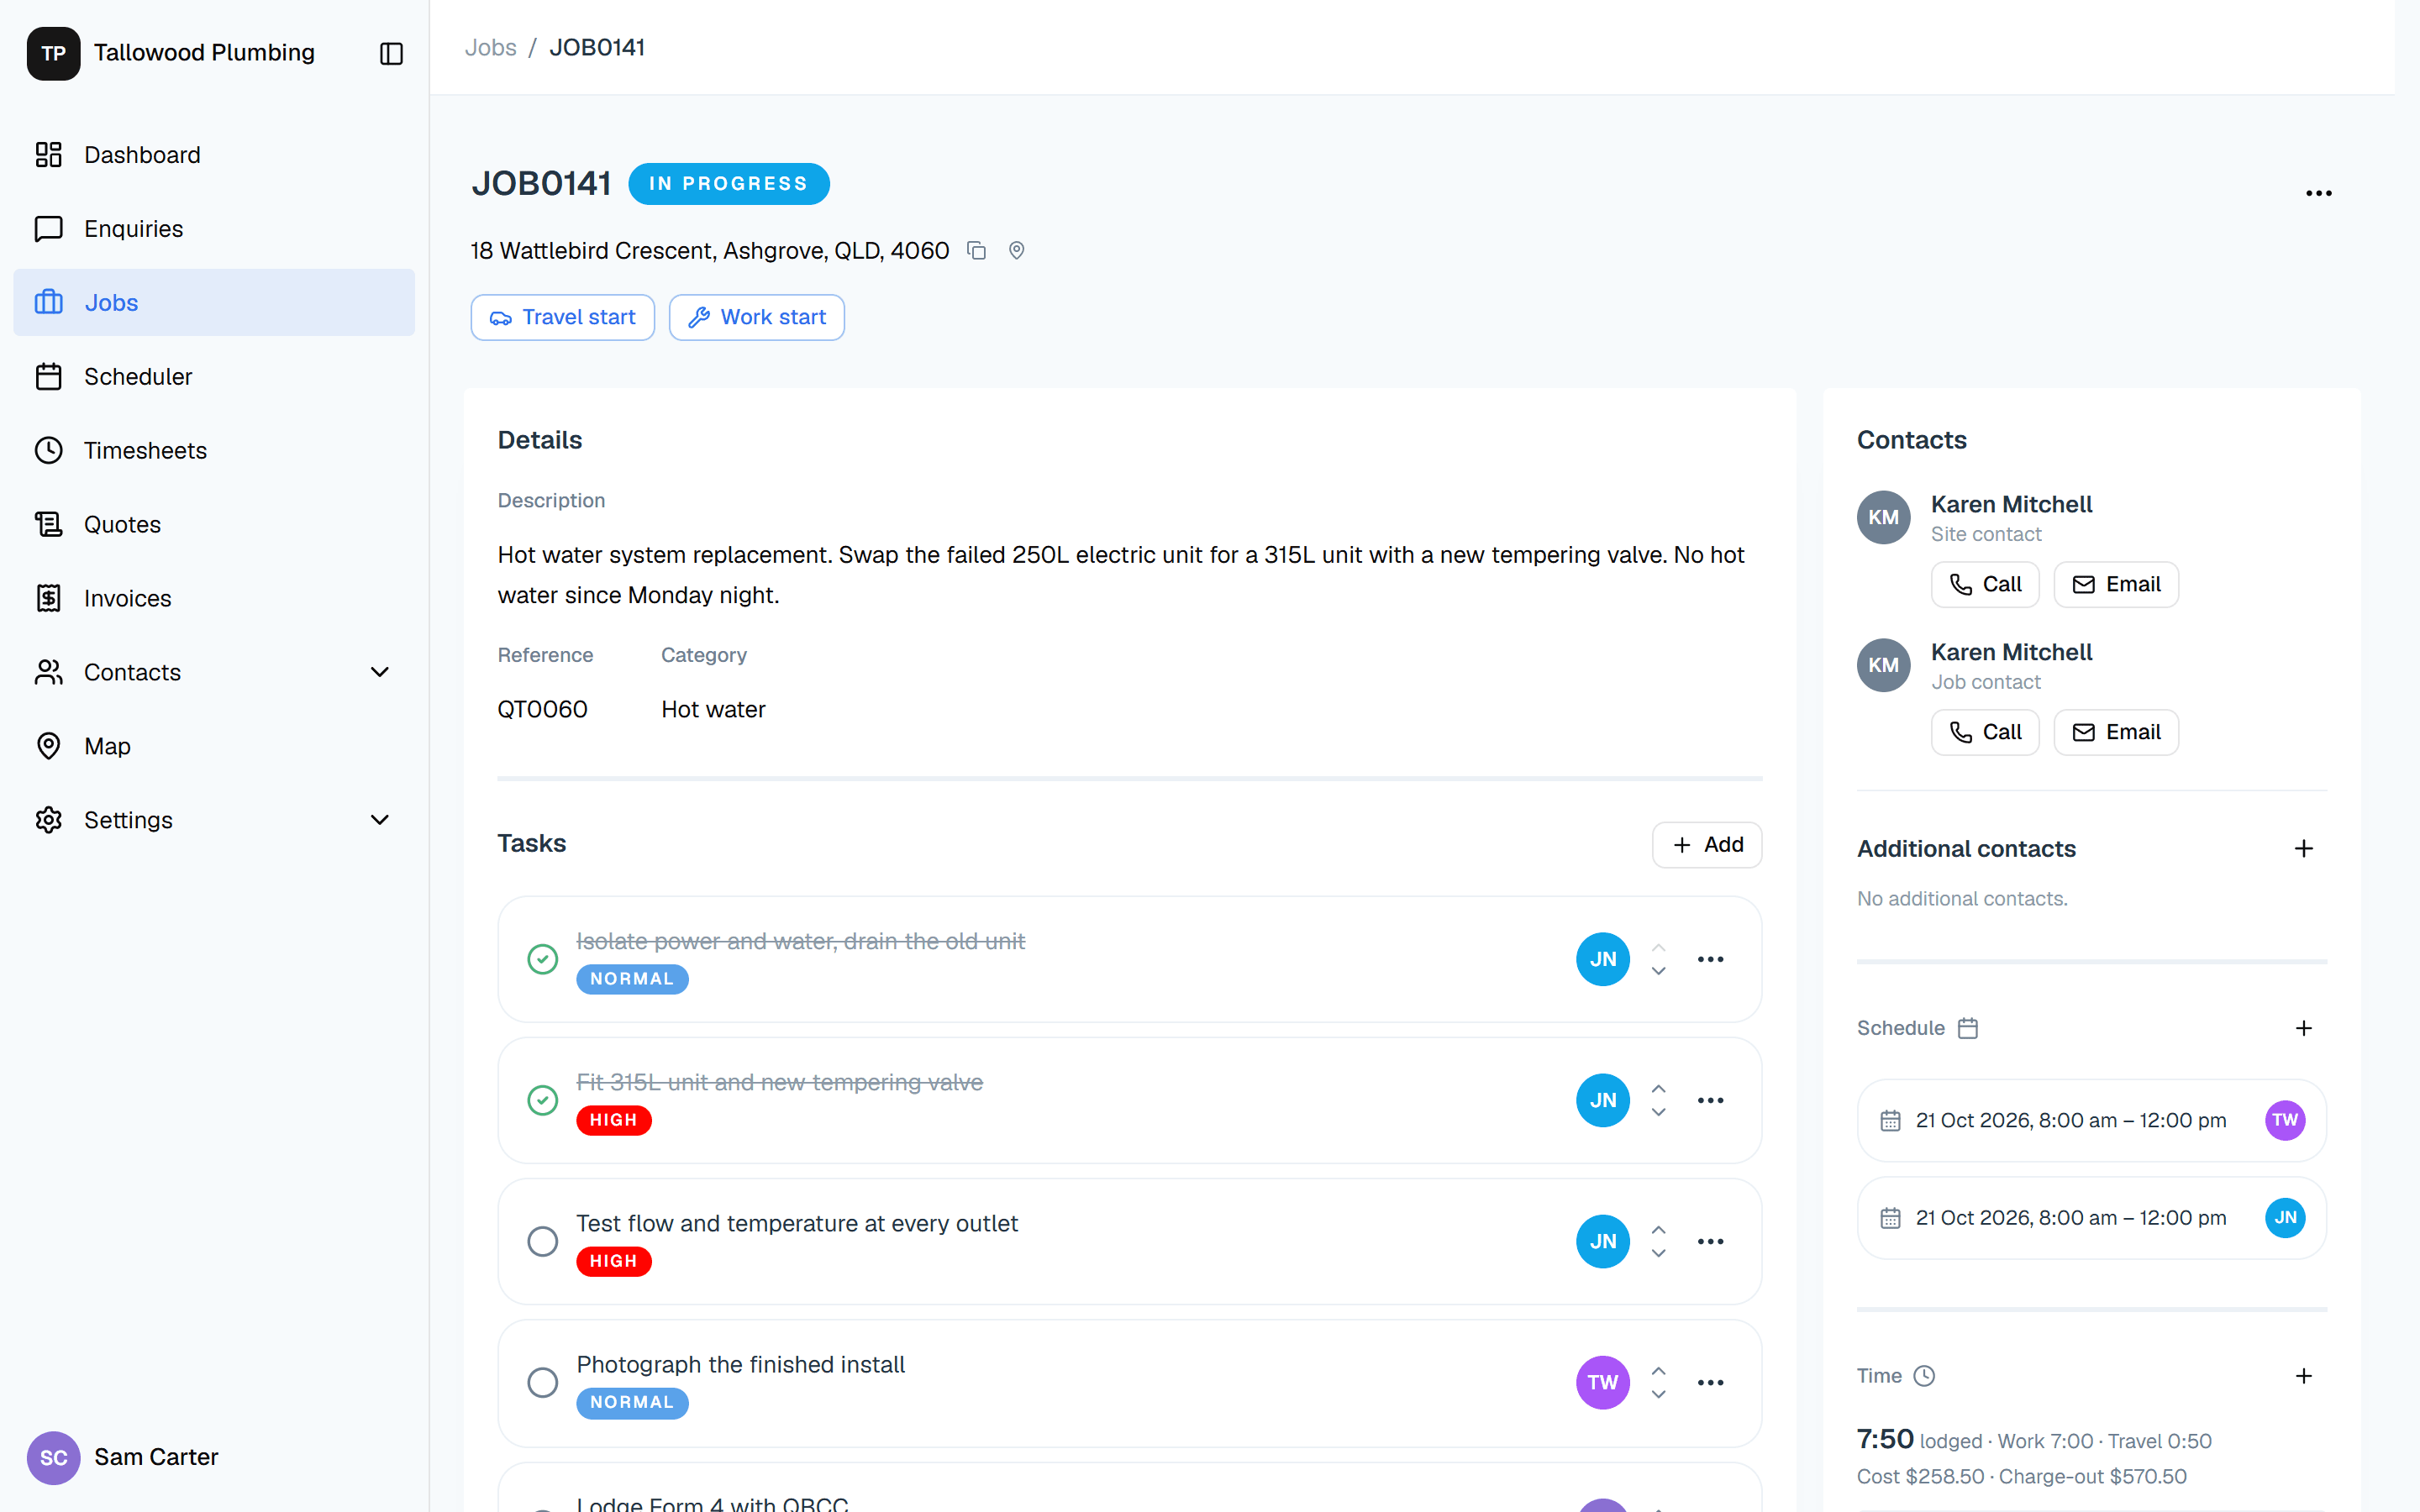
Task: Open schedule entry assigned to TW
Action: [x=2092, y=1120]
